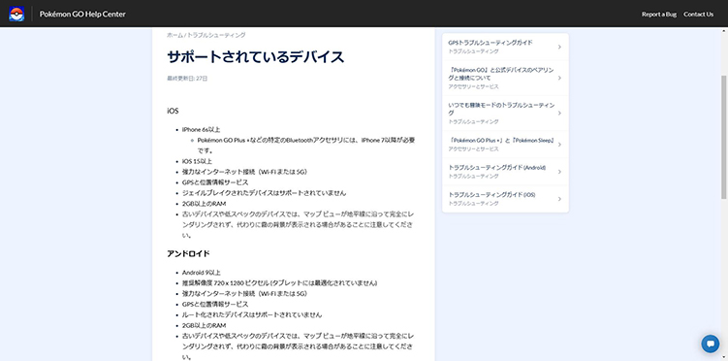Open Contact Us link
Screen dimensions: 728x361
(x=698, y=14)
